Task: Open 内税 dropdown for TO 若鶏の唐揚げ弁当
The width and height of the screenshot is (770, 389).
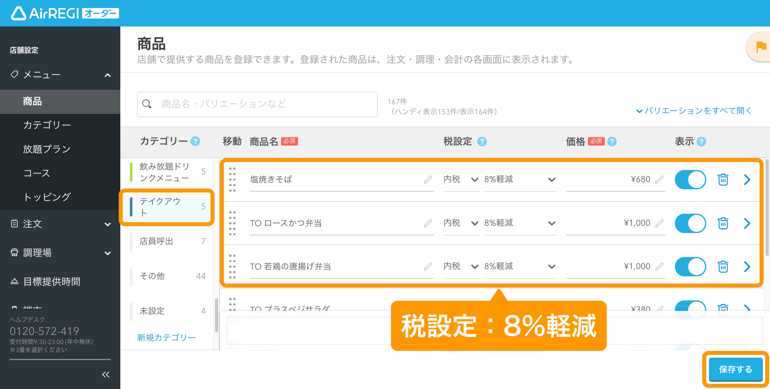Action: pos(461,267)
